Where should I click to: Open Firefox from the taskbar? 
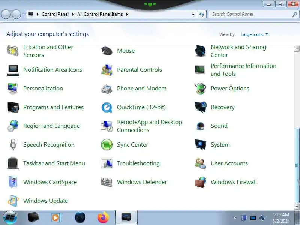pyautogui.click(x=103, y=218)
